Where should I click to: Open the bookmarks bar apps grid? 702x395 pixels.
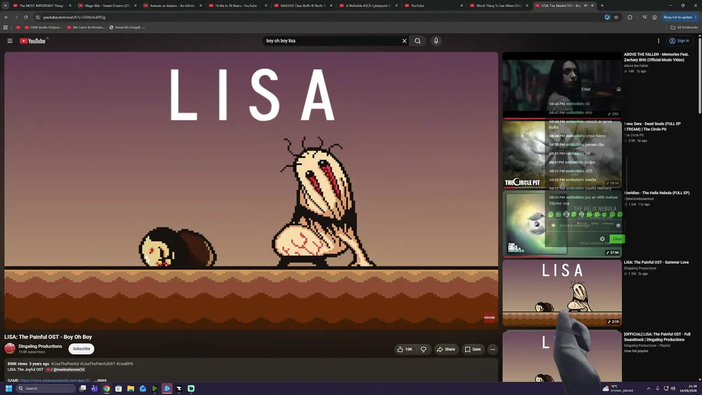point(5,27)
